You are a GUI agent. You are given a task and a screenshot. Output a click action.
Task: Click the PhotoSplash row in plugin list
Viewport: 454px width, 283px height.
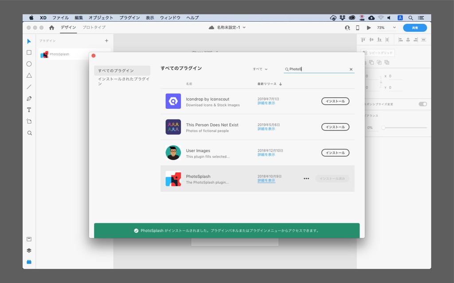point(258,179)
